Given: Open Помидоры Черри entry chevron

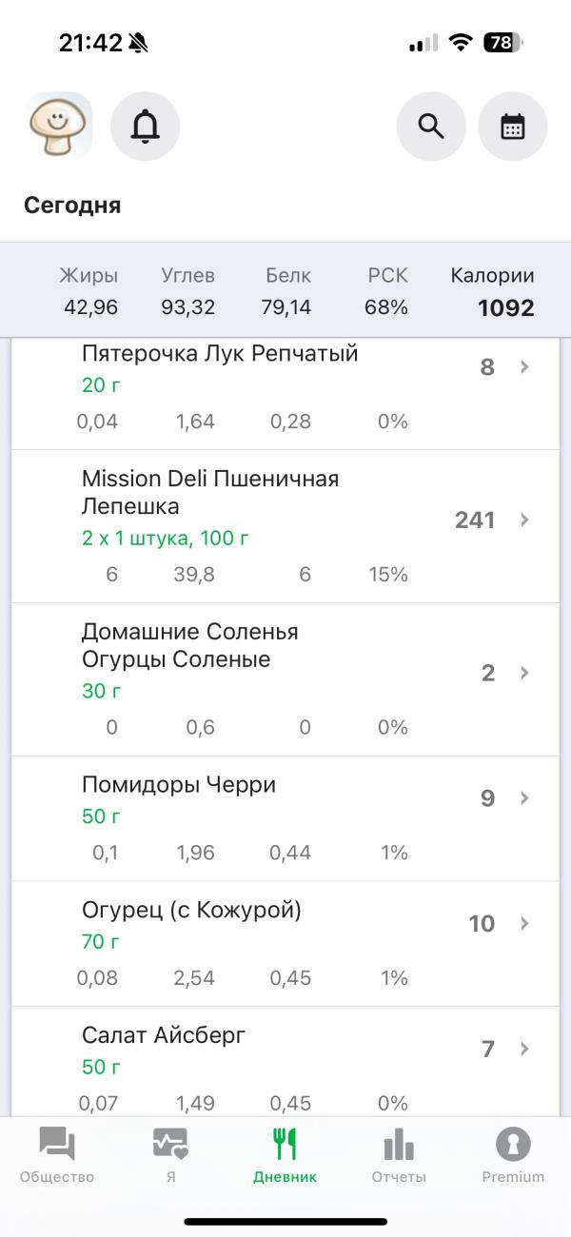Looking at the screenshot, I should [524, 797].
